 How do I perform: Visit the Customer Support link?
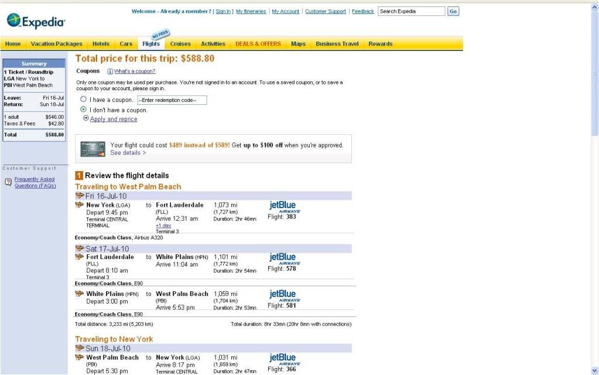[326, 12]
